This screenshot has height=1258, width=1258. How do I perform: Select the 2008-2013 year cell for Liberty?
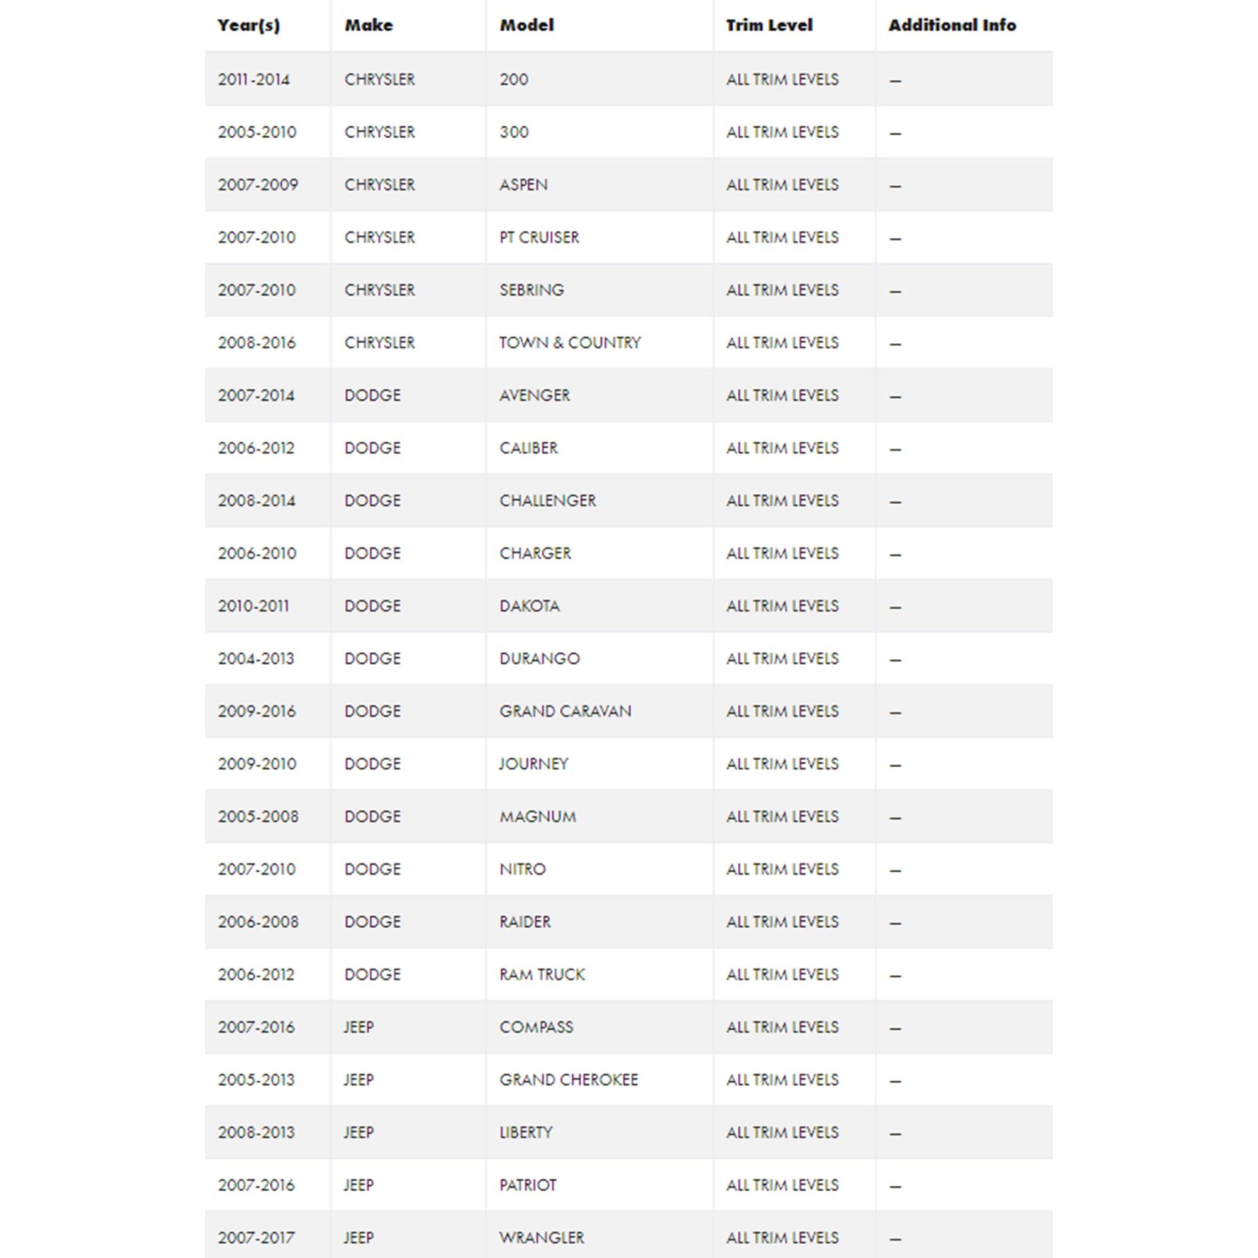click(267, 1133)
